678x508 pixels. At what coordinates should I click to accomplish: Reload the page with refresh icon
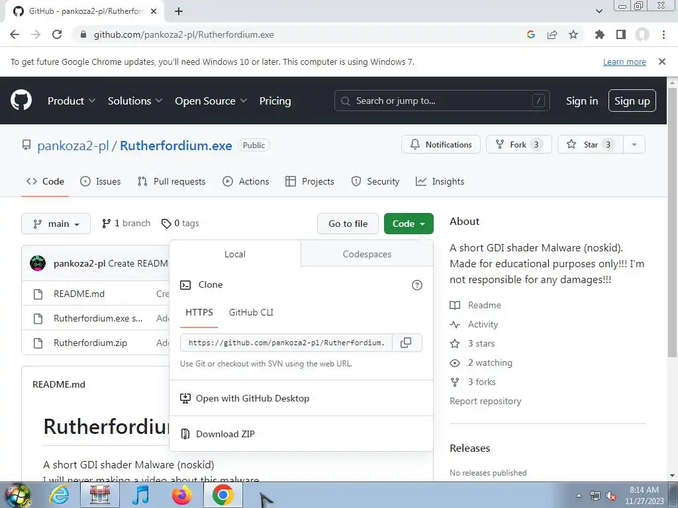click(57, 34)
